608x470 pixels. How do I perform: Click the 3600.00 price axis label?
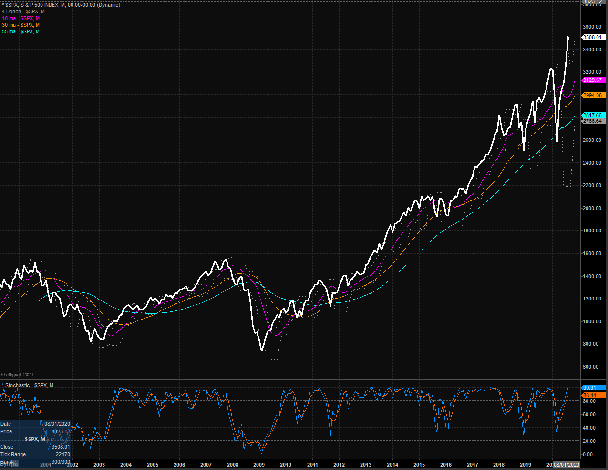(592, 27)
